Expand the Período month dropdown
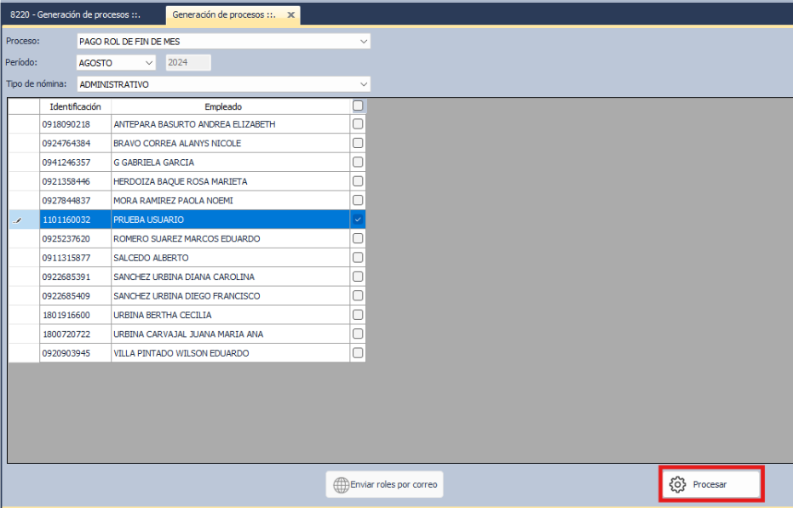The image size is (793, 508). [149, 63]
